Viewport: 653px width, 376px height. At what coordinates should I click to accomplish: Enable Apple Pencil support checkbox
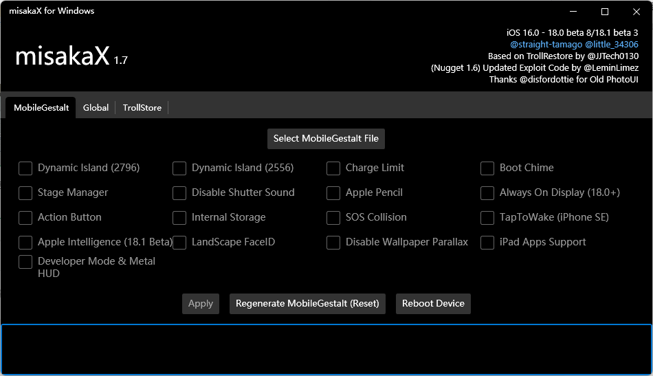(333, 193)
